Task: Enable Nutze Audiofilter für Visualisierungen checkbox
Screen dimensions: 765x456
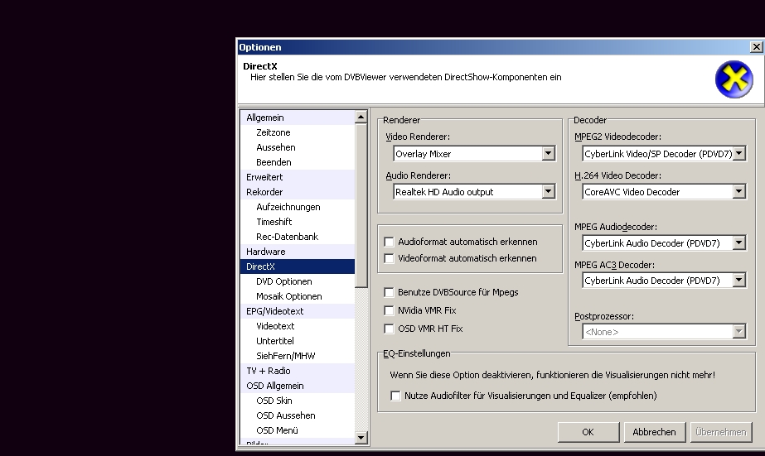Action: (x=395, y=396)
